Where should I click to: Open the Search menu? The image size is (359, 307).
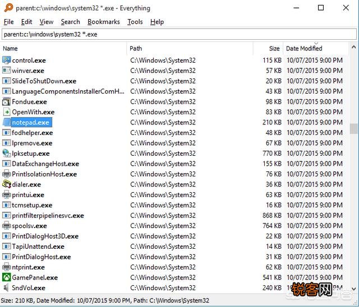(x=70, y=22)
